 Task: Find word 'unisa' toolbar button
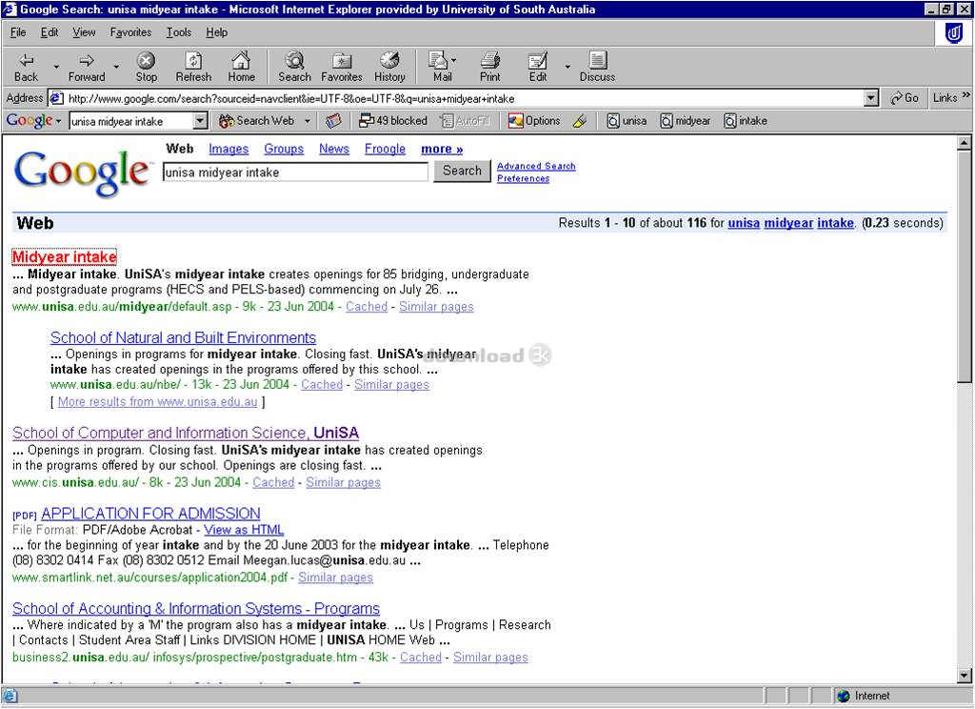627,121
